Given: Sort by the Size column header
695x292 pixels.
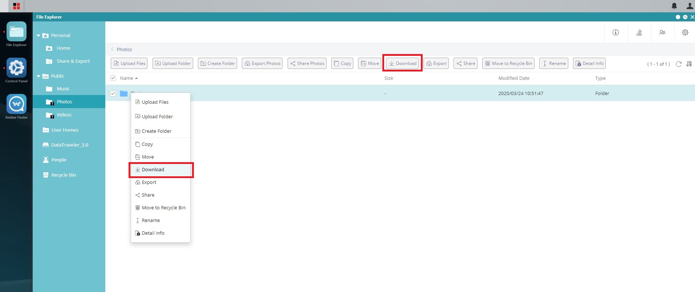Looking at the screenshot, I should (389, 78).
